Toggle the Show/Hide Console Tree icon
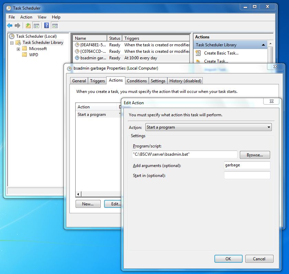Viewport: 289px width, 274px height. (36, 26)
